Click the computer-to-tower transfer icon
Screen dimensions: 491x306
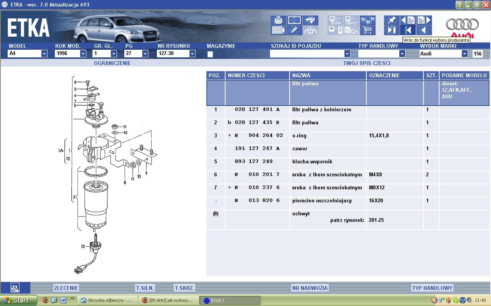pos(336,31)
